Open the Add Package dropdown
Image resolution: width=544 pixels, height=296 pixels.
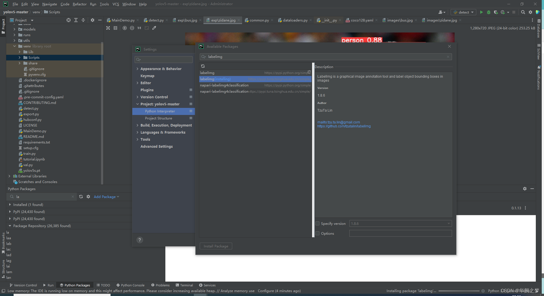coord(106,197)
